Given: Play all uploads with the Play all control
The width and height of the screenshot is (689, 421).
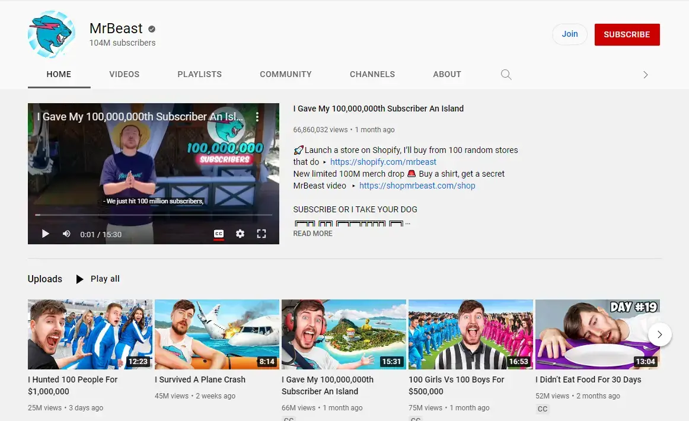Looking at the screenshot, I should [x=97, y=279].
